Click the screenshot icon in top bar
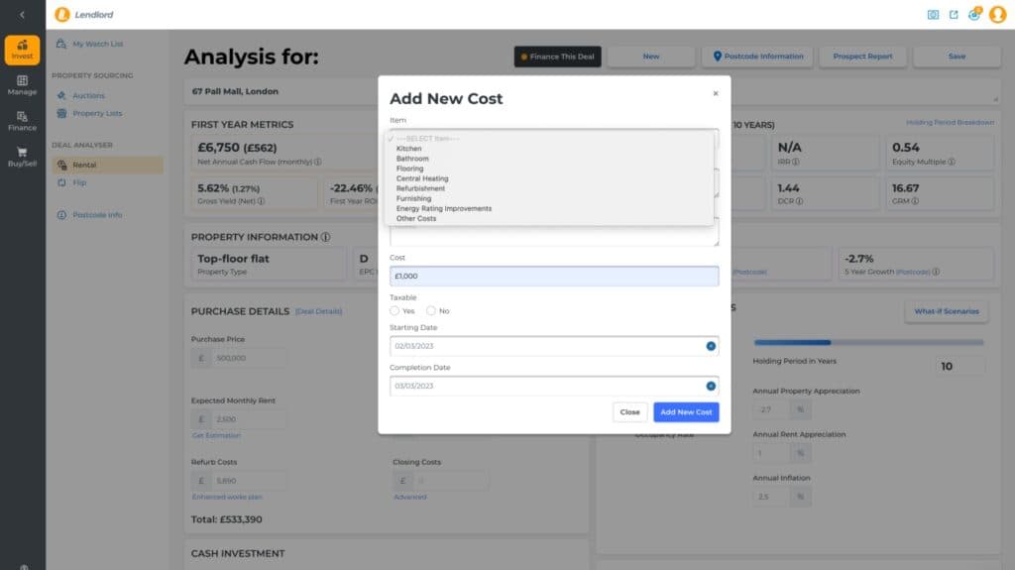Viewport: 1015px width, 570px height. (x=933, y=14)
